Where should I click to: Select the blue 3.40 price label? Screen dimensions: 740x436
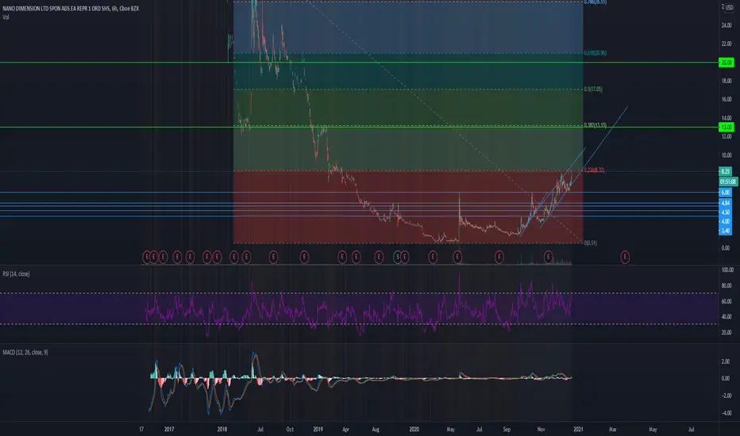click(726, 231)
